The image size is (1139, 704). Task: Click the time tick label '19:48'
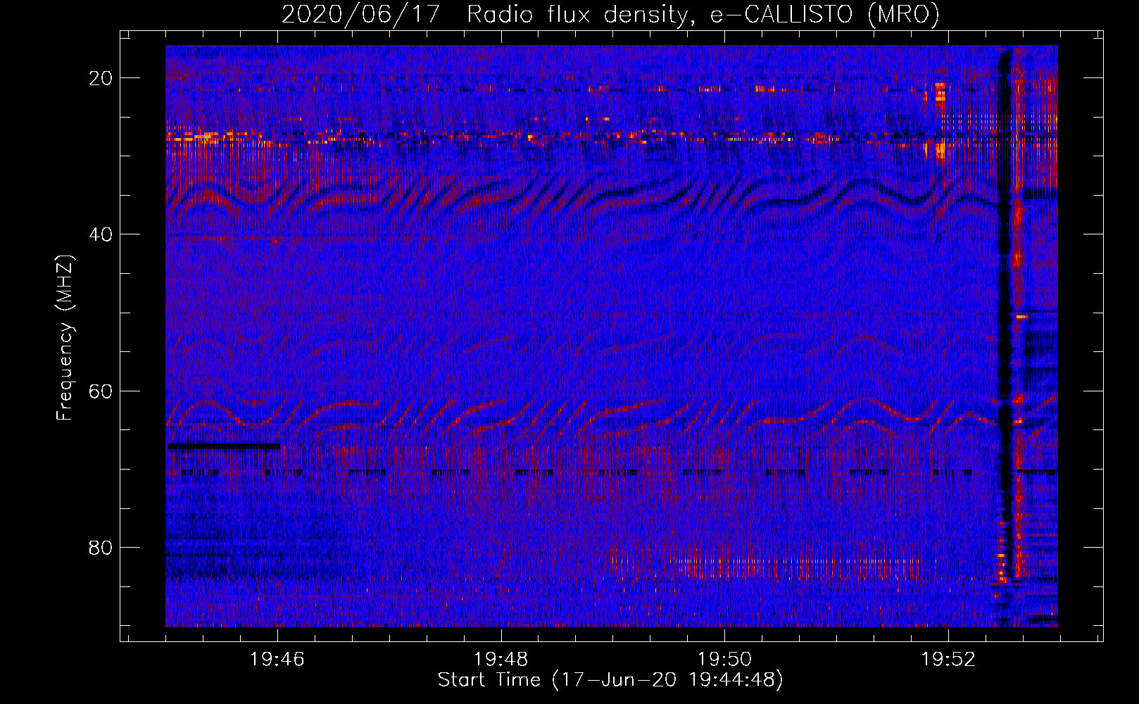click(501, 660)
